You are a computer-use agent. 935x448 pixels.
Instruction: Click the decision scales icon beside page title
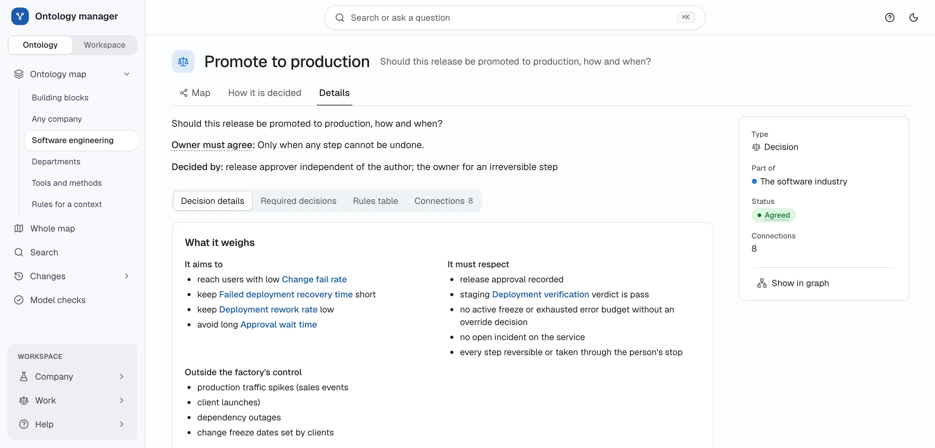pyautogui.click(x=183, y=62)
